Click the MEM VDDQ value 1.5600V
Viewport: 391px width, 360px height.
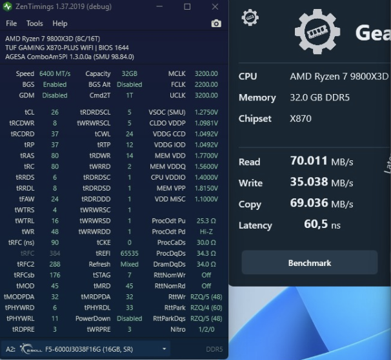[206, 167]
